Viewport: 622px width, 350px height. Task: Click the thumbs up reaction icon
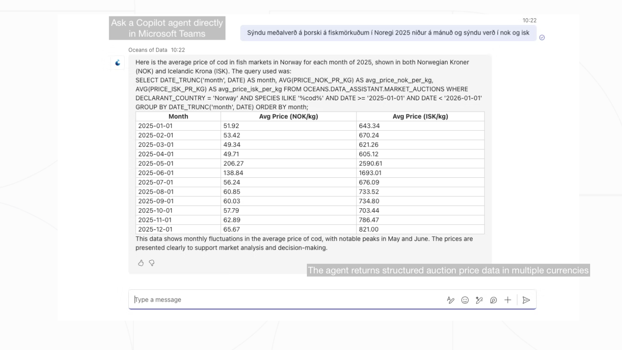[x=141, y=263]
